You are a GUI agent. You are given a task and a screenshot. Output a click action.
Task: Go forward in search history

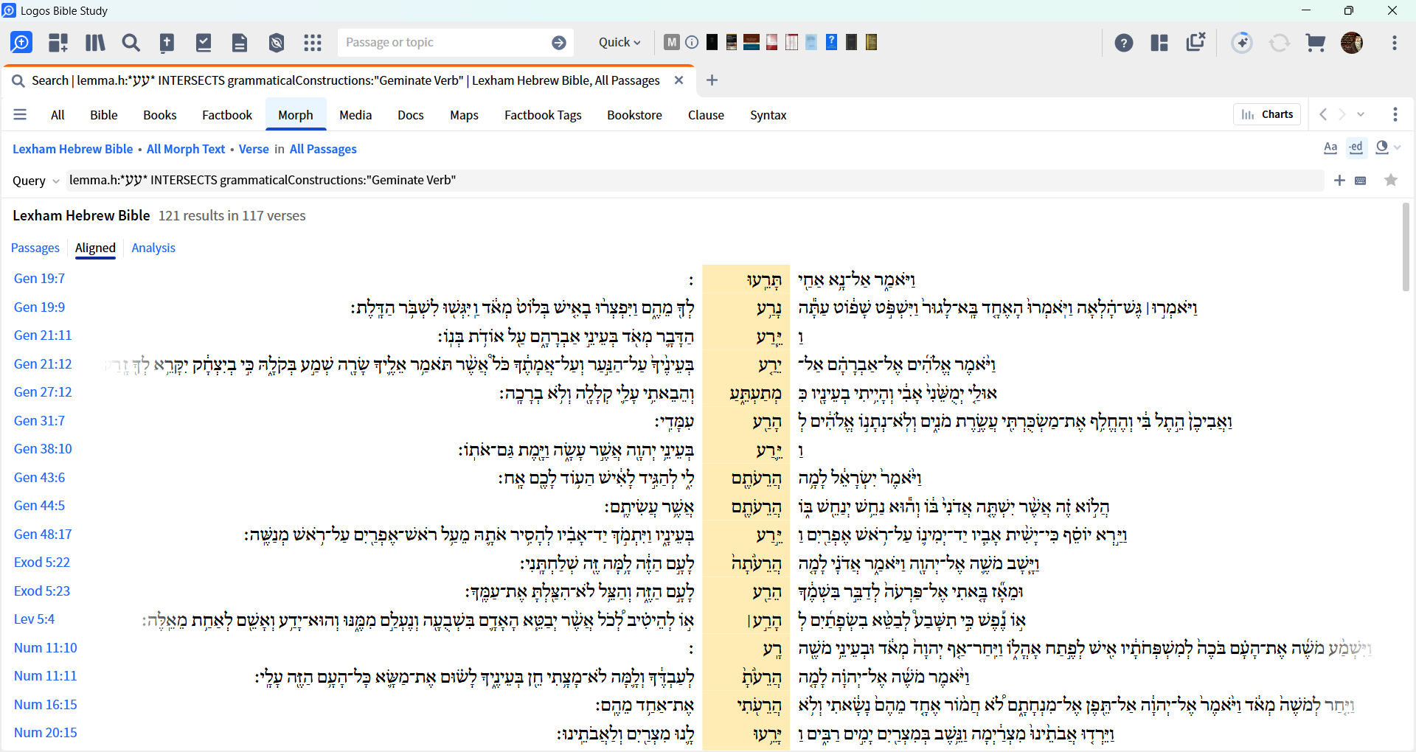[1342, 114]
